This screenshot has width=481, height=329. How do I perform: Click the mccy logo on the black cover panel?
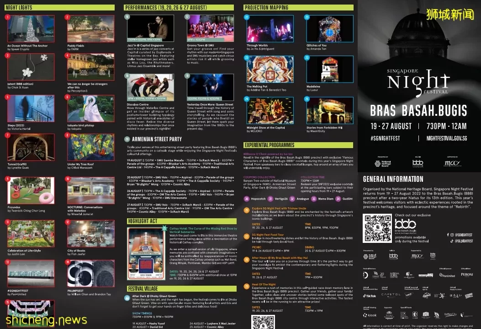tap(453, 163)
